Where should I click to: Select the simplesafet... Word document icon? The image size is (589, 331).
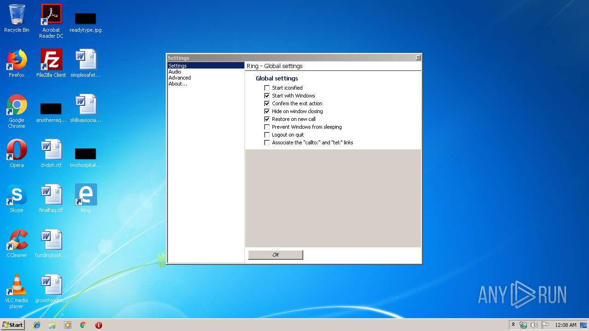[x=86, y=63]
